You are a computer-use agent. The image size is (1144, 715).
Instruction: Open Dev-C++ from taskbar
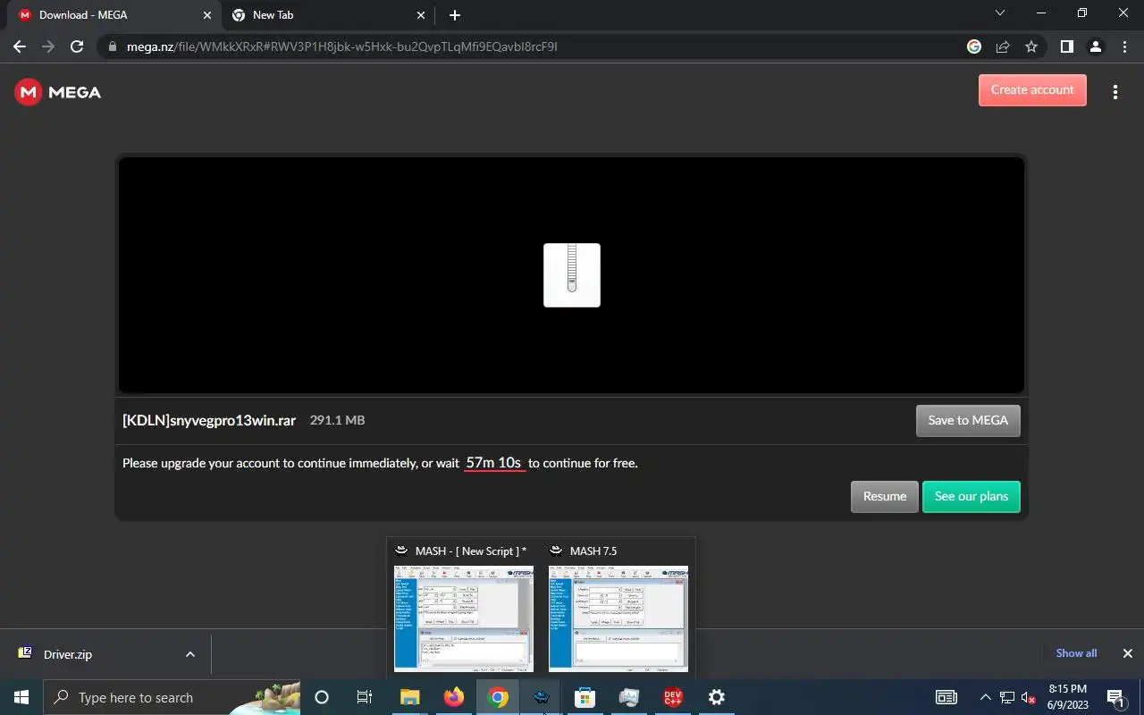point(673,697)
